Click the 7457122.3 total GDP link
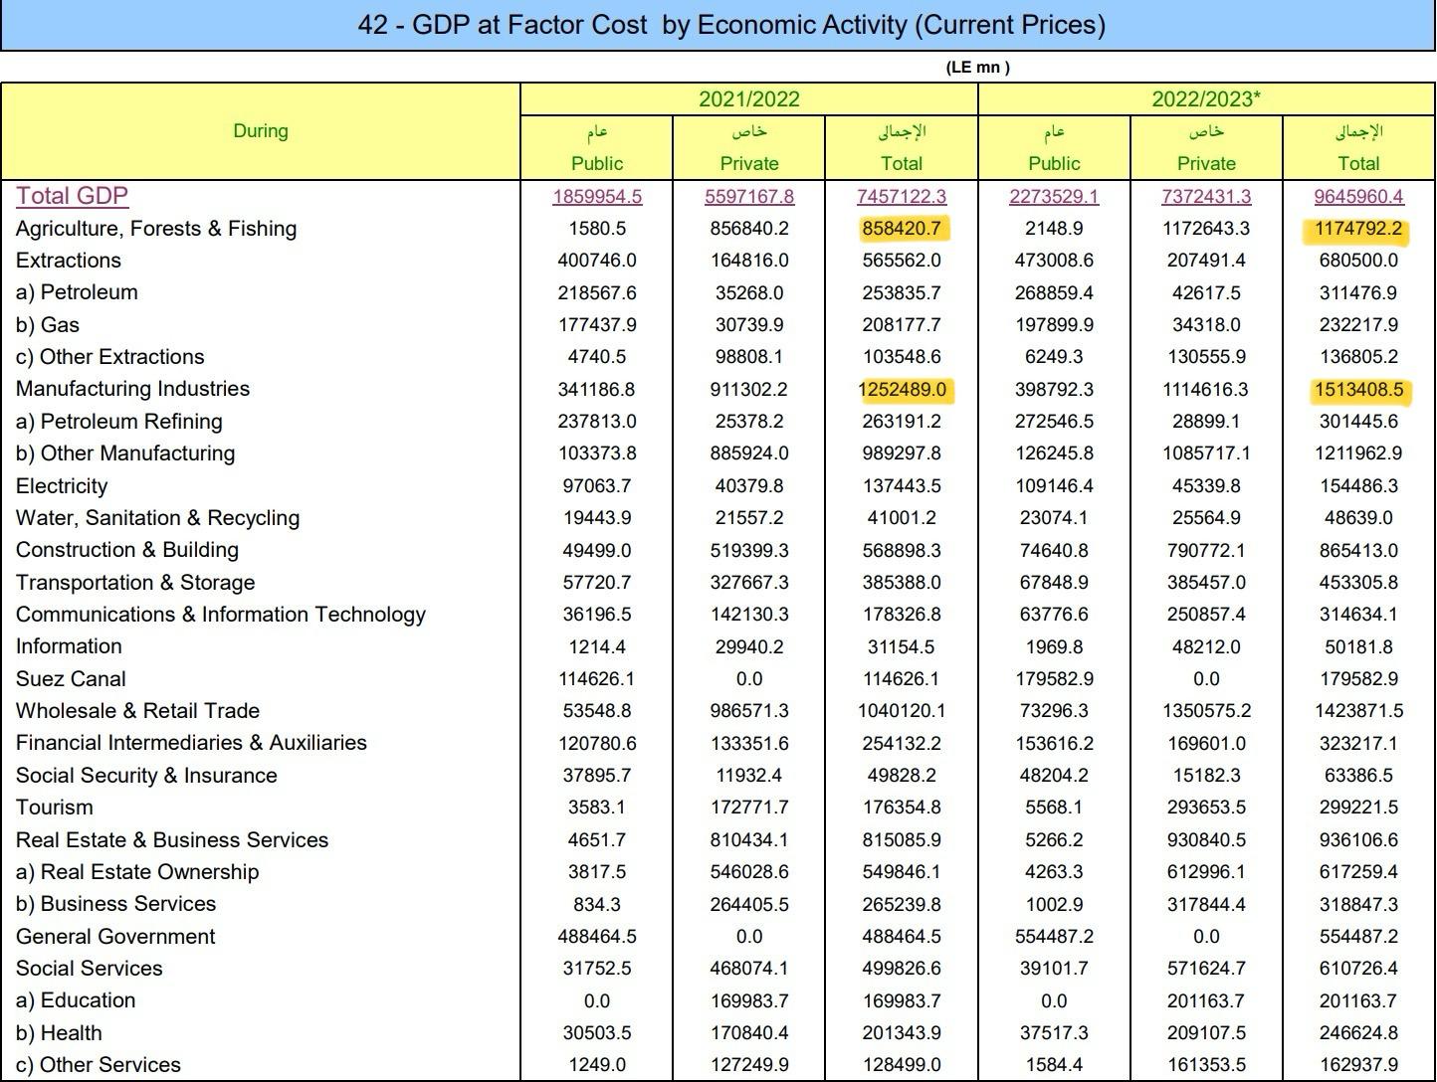 tap(902, 197)
